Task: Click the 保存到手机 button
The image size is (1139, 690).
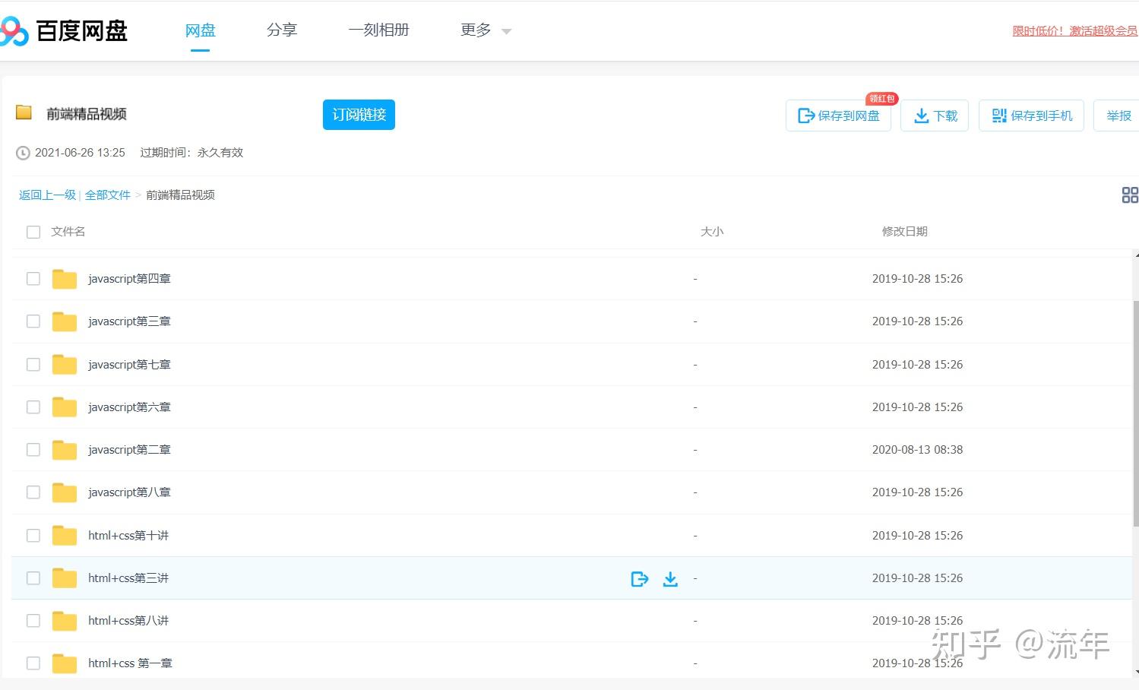Action: pyautogui.click(x=1031, y=116)
